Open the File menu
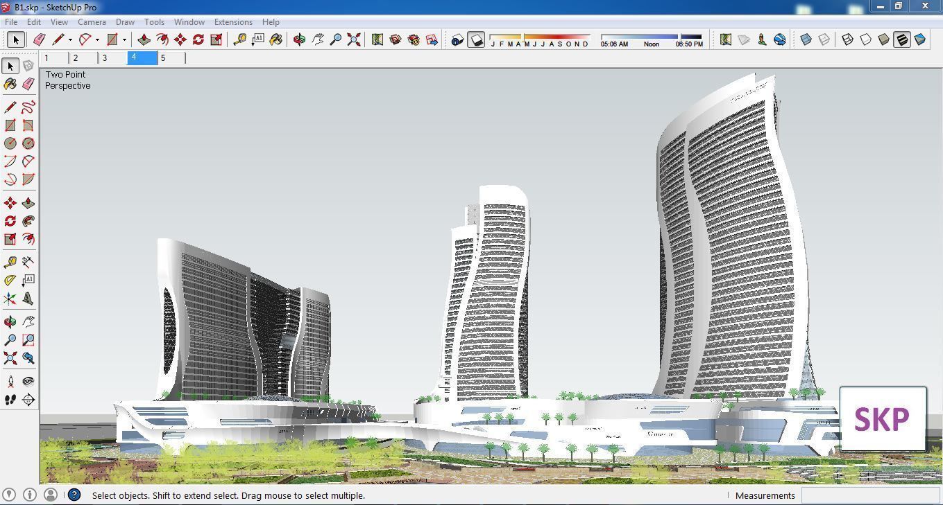The width and height of the screenshot is (943, 505). 11,22
